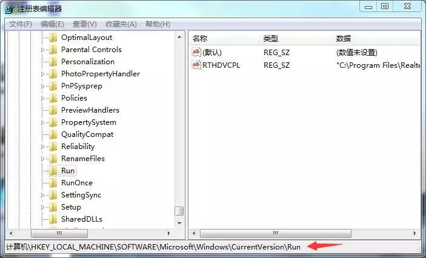Expand the Policies key arrow
Screen dimensions: 426x258
tap(43, 98)
